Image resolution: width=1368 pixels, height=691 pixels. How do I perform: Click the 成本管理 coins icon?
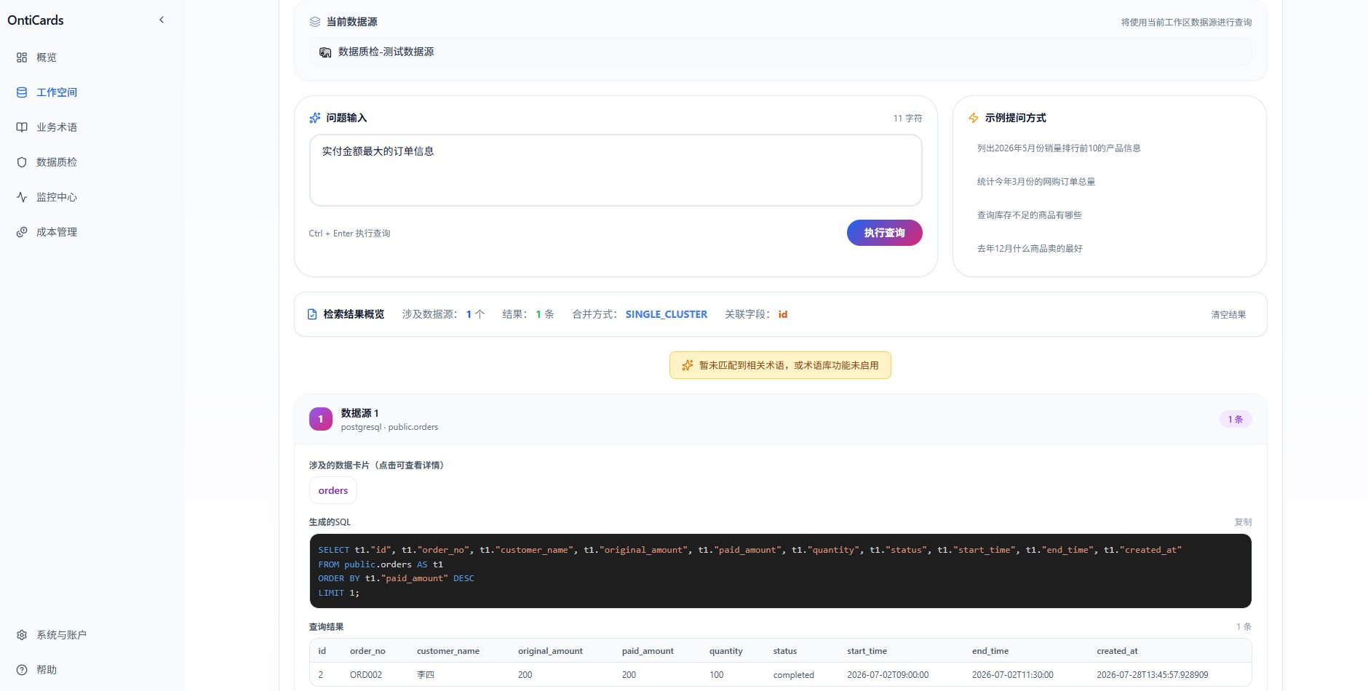pyautogui.click(x=22, y=232)
